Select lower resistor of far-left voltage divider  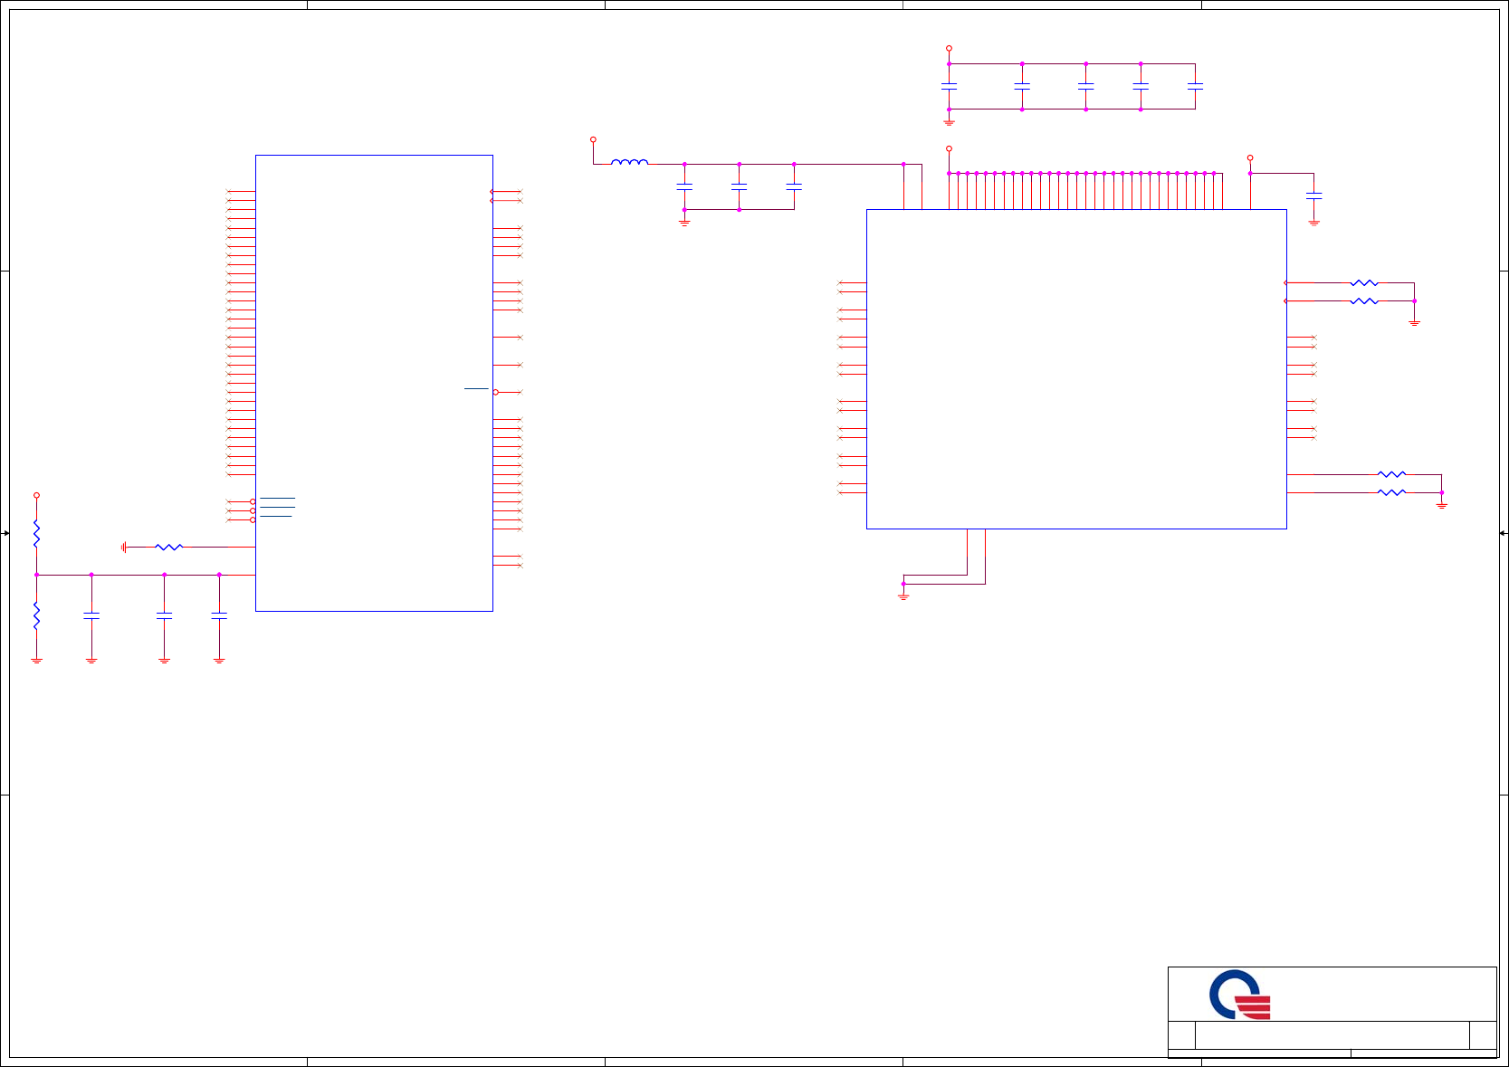[36, 615]
